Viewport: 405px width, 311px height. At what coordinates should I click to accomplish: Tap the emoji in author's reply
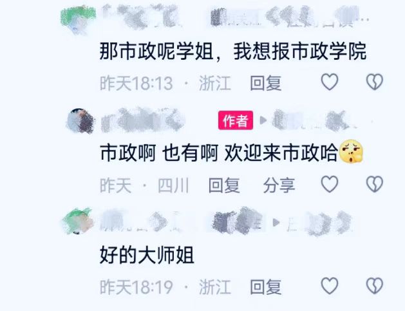click(x=350, y=151)
